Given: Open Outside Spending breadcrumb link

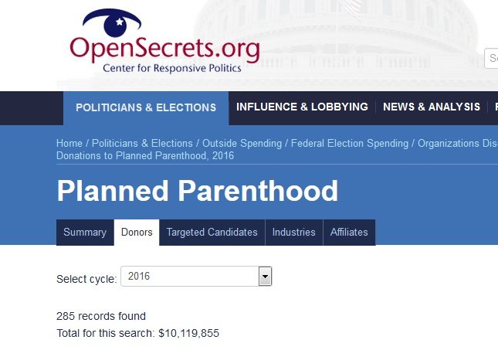Looking at the screenshot, I should pyautogui.click(x=242, y=144).
